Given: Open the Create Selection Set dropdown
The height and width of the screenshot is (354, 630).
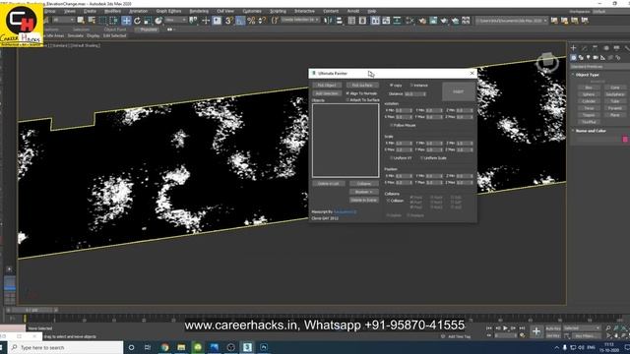Looking at the screenshot, I should (x=299, y=20).
